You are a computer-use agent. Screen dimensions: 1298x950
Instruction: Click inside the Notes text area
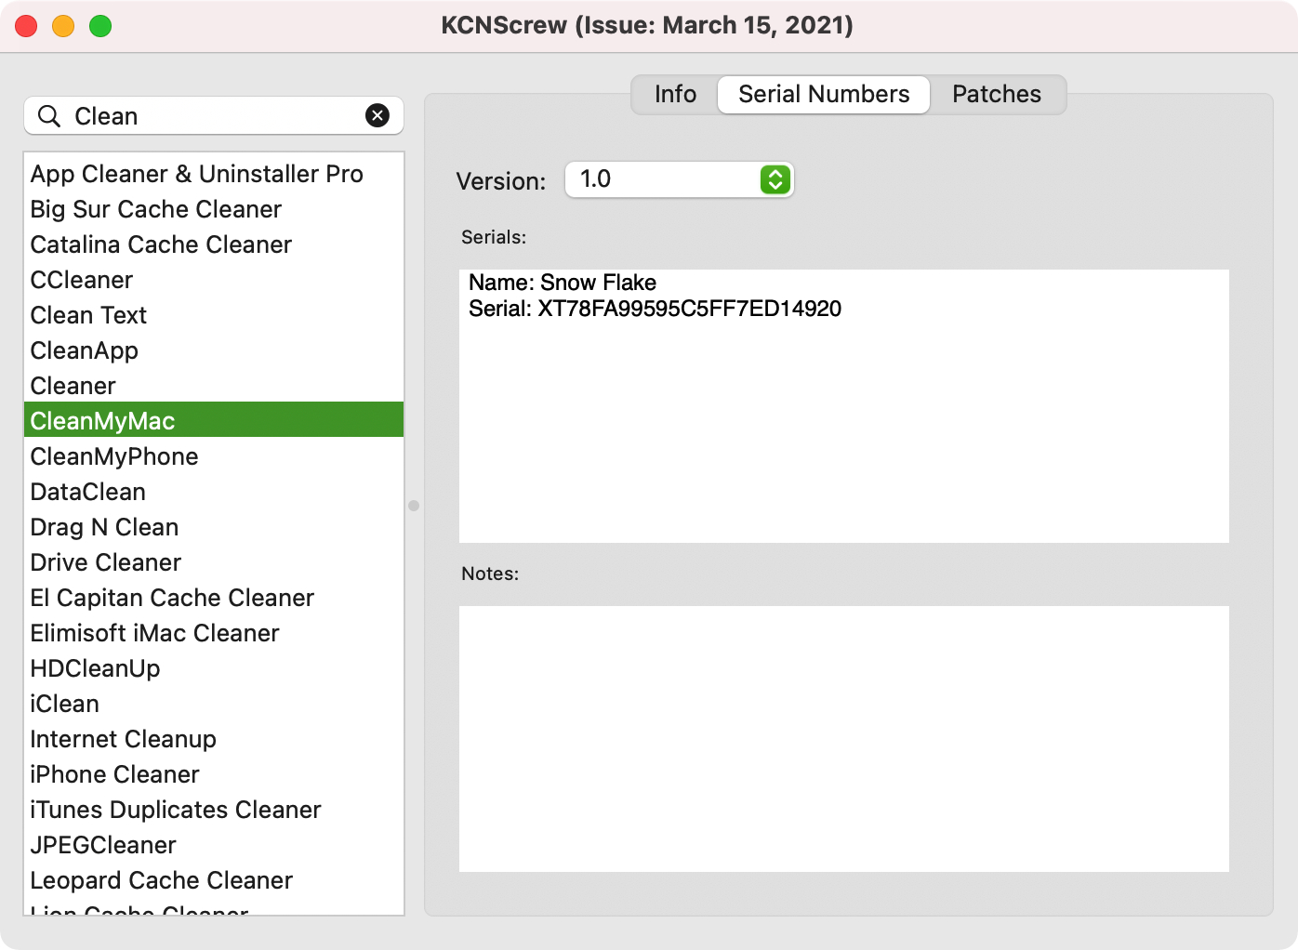[x=843, y=738]
